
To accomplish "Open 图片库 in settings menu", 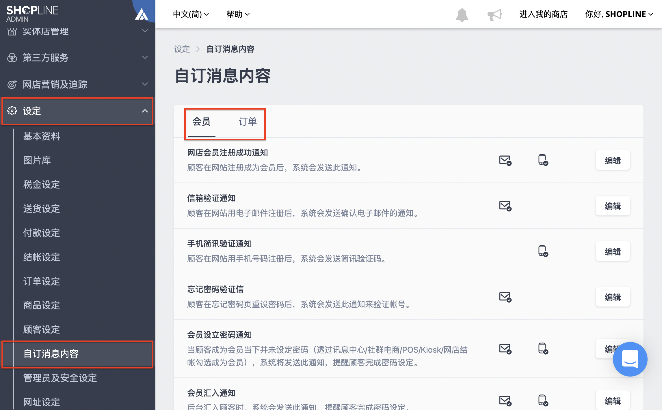I will point(37,160).
